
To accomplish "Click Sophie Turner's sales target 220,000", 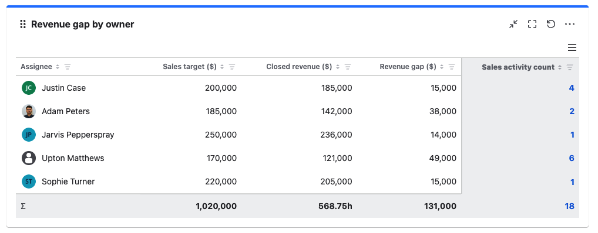I will tap(221, 181).
